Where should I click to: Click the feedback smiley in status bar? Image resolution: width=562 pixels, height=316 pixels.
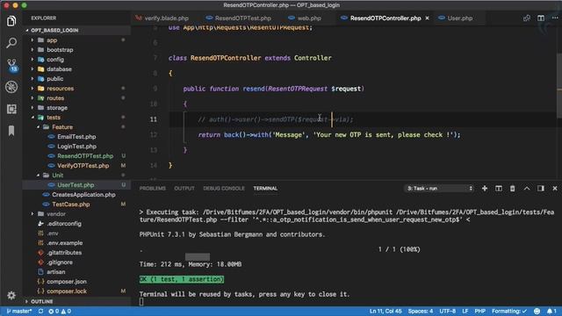(x=537, y=312)
